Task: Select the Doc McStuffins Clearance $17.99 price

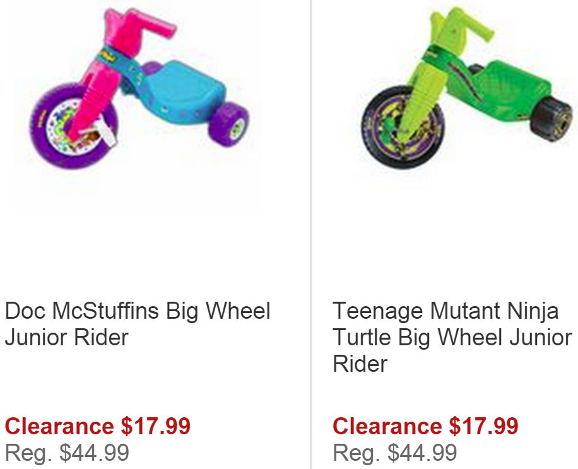Action: pos(97,426)
